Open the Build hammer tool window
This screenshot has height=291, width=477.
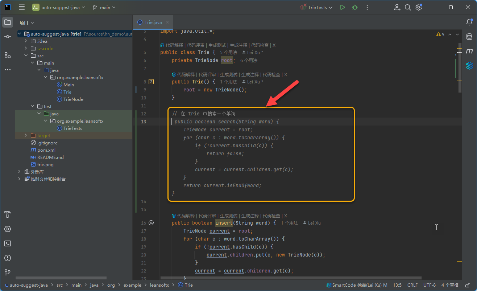click(x=8, y=214)
